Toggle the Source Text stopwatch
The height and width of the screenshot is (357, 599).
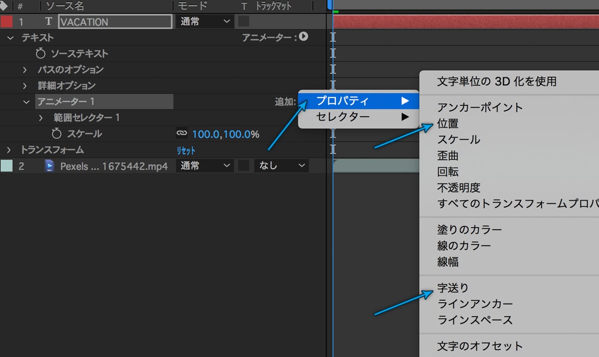(41, 53)
